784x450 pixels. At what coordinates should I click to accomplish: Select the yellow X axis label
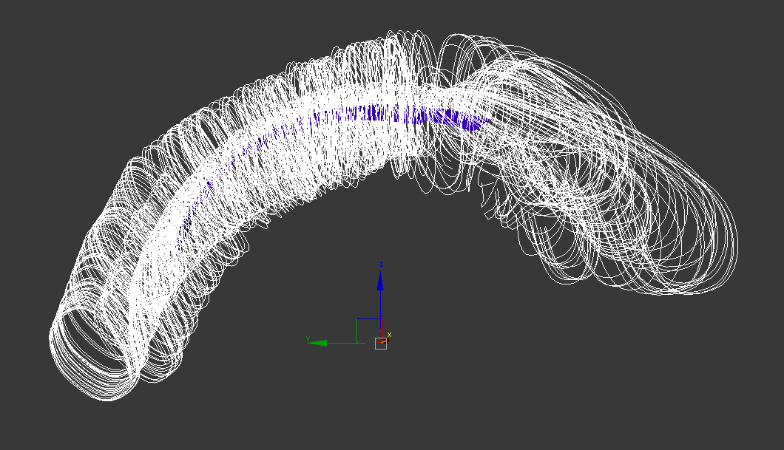pyautogui.click(x=389, y=335)
